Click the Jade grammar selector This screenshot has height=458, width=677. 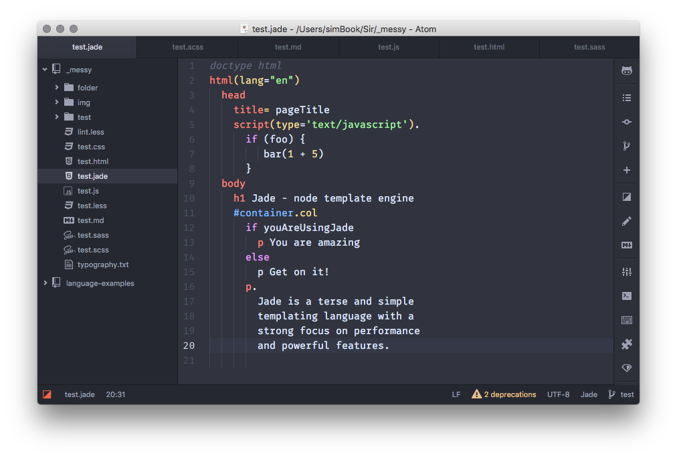[x=589, y=394]
